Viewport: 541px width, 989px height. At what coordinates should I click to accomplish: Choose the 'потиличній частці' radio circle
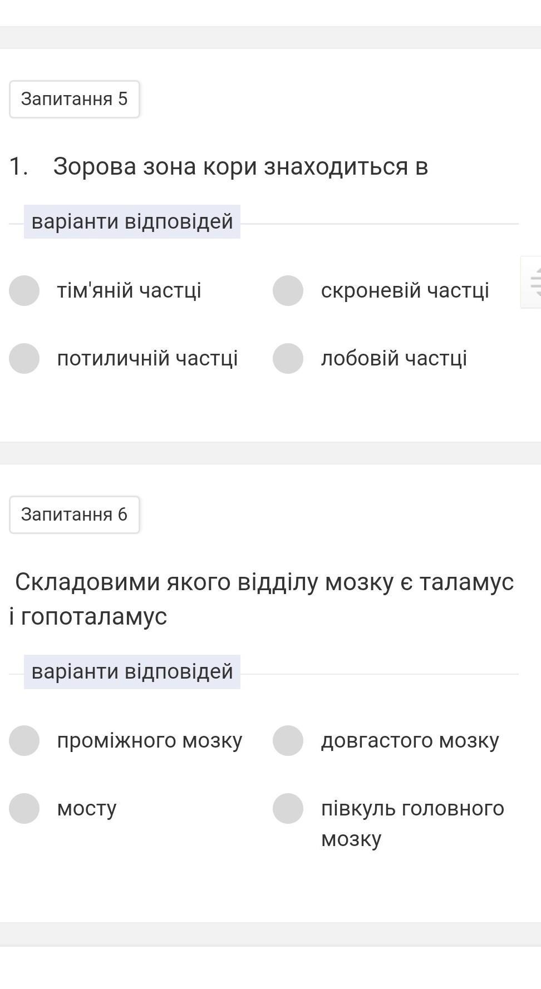(24, 358)
